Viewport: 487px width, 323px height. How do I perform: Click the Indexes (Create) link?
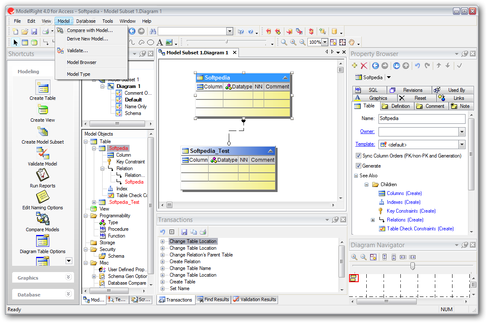(x=403, y=202)
